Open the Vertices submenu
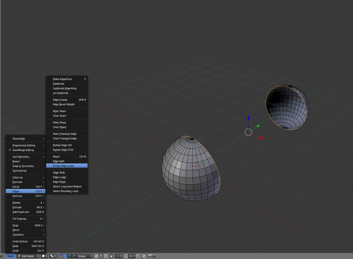 (x=26, y=196)
